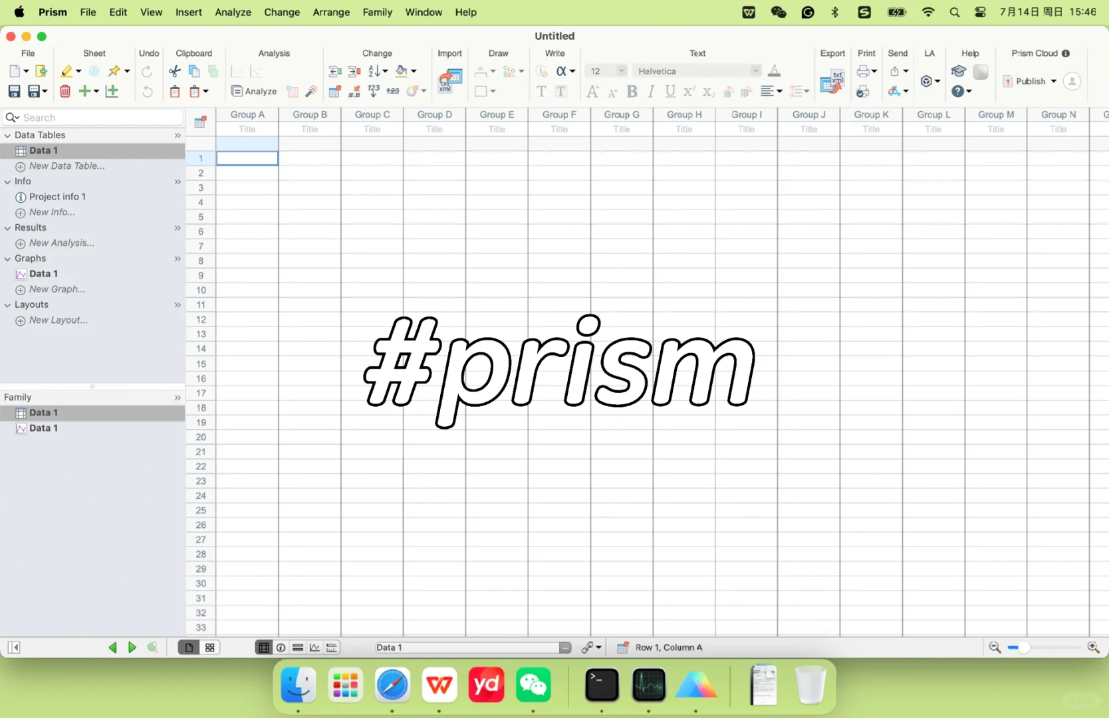Click the Text color A icon

[x=774, y=70]
